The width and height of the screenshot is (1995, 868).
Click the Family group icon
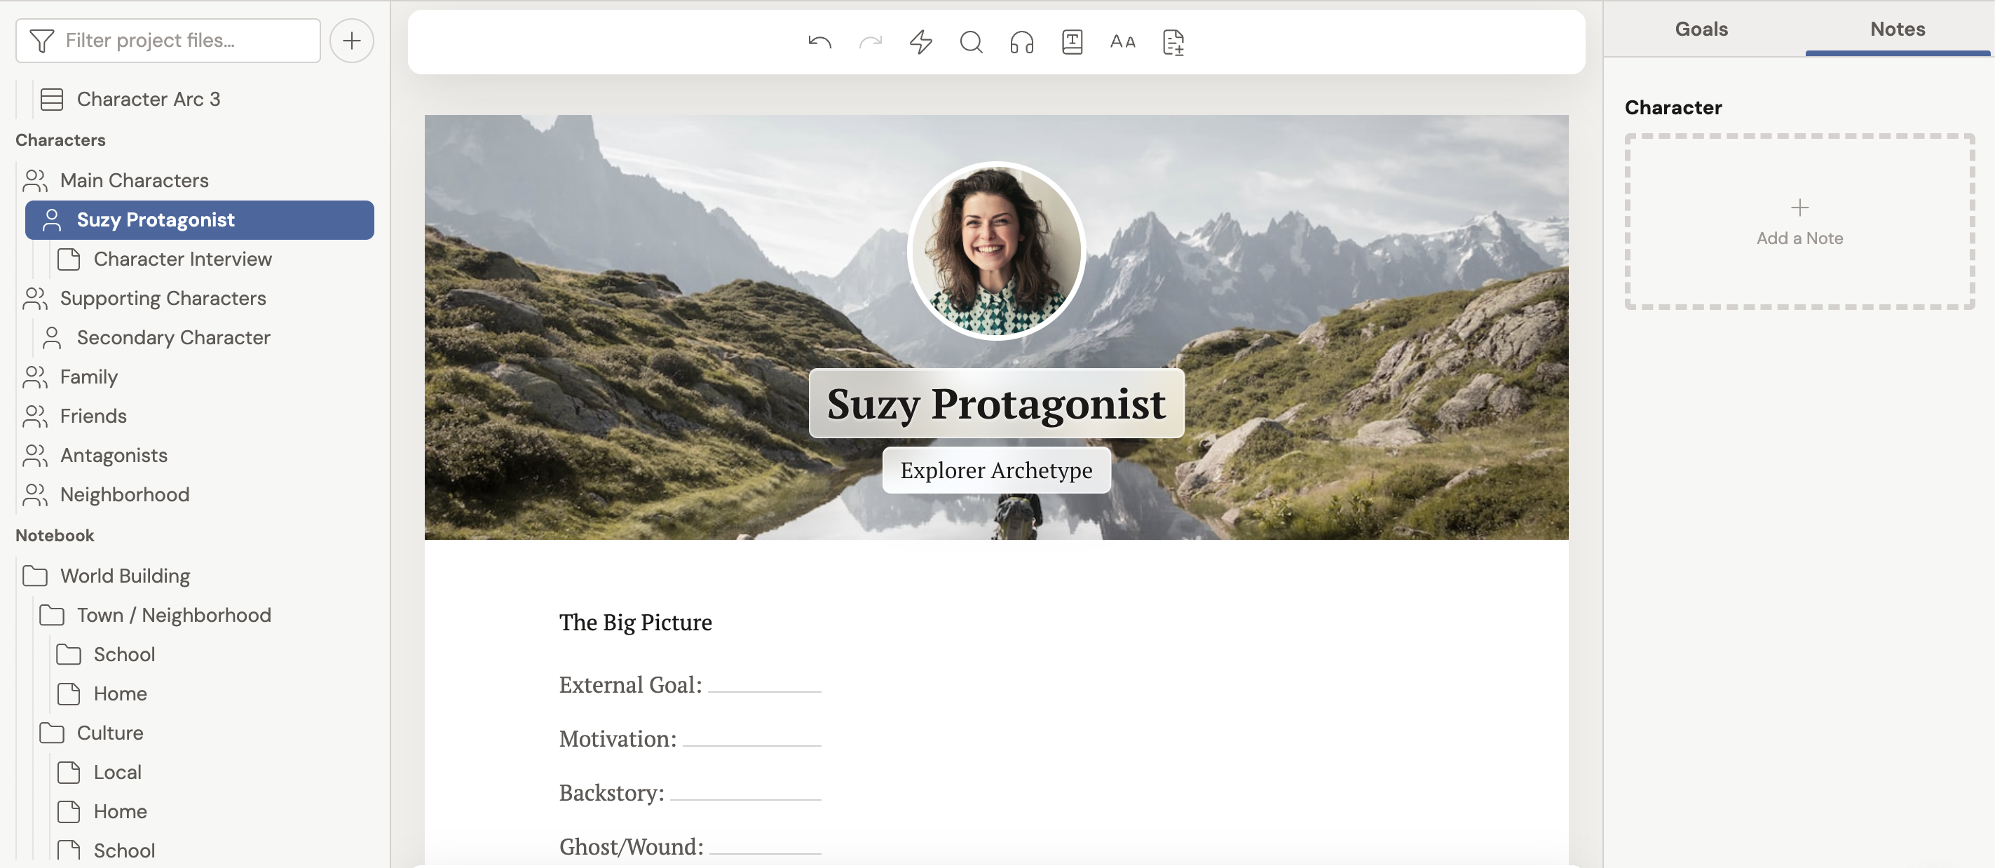click(x=35, y=377)
